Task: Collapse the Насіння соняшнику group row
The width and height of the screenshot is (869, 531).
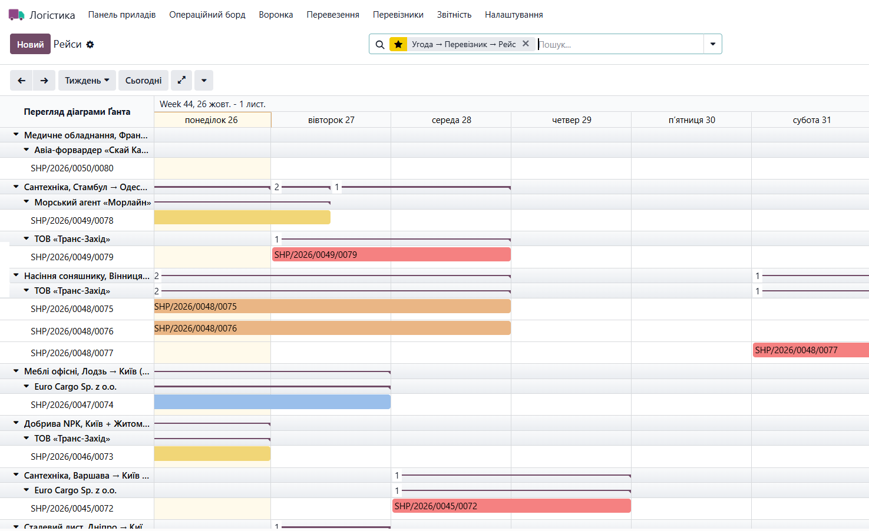Action: pos(16,276)
